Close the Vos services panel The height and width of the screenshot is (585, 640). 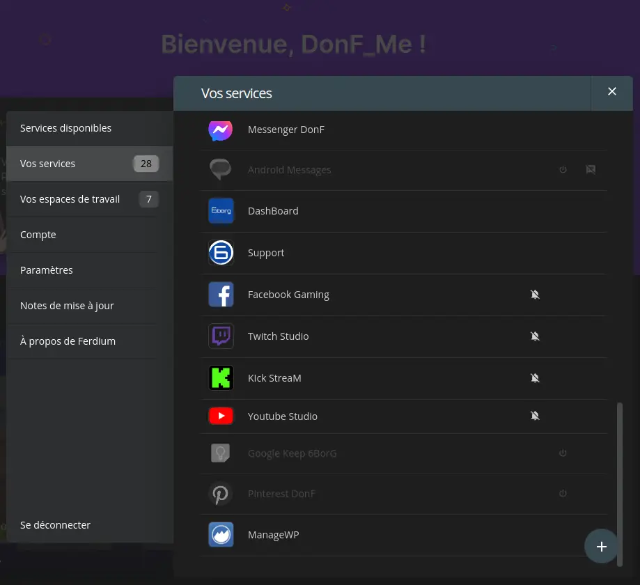612,91
